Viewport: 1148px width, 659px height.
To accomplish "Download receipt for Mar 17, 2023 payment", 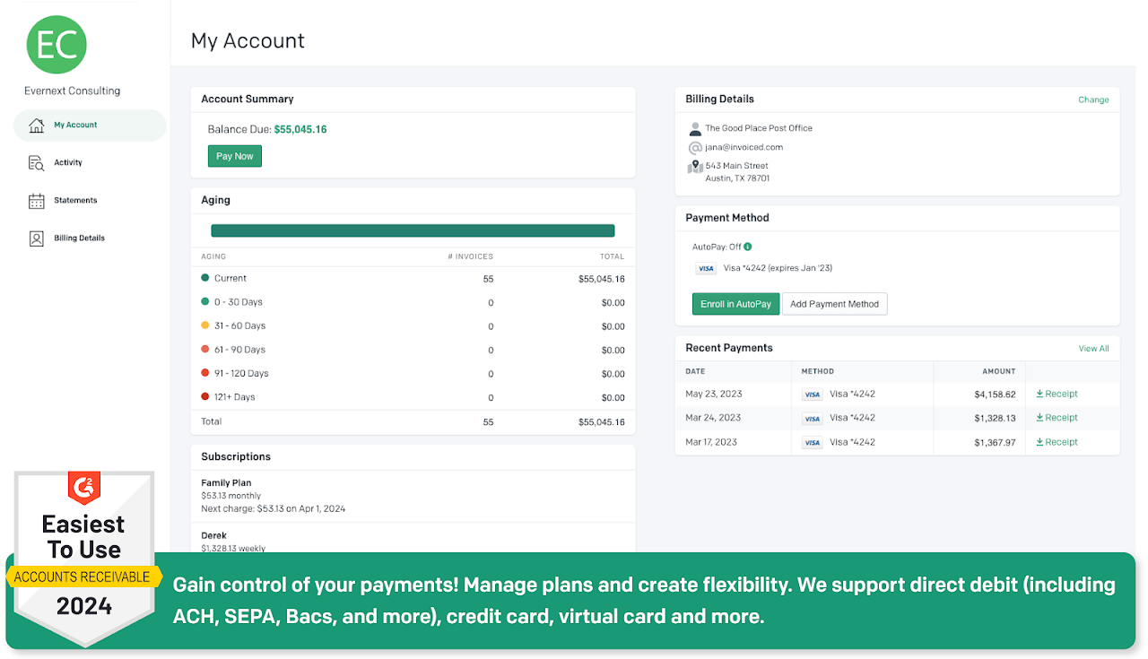I will pos(1057,442).
